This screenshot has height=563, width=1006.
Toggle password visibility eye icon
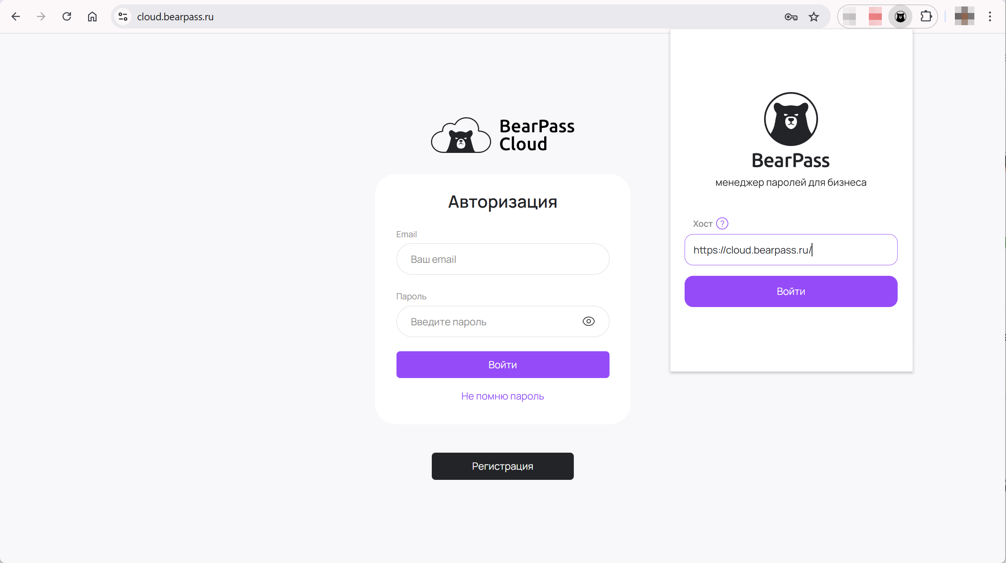pyautogui.click(x=588, y=321)
